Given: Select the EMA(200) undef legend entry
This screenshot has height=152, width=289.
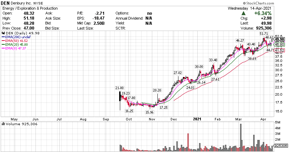Looking at the screenshot, I should (x=16, y=37).
